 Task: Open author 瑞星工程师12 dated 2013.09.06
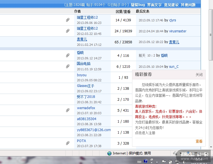(x=87, y=17)
